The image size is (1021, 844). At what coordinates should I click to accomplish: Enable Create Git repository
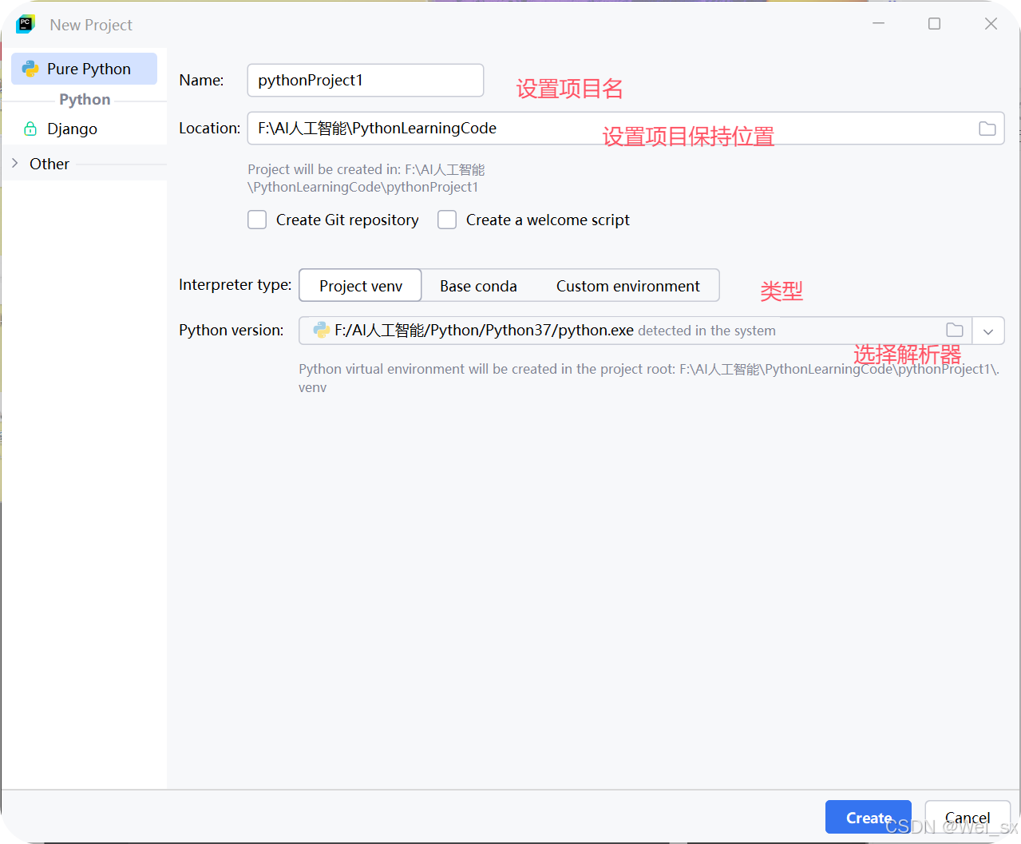point(257,220)
